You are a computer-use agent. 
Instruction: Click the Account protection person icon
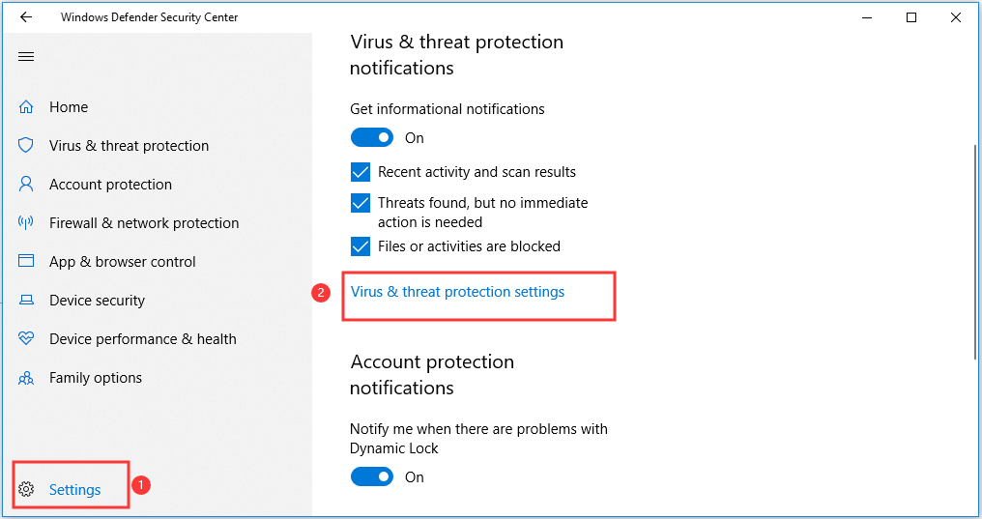[x=27, y=185]
